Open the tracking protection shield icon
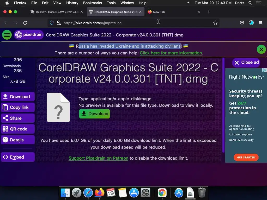The height and width of the screenshot is (200, 267). pos(52,23)
